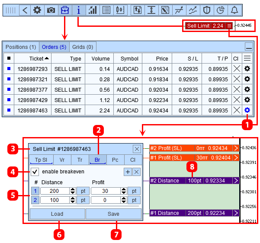Open settings for order 1286987463
This screenshot has width=260, height=243.
tap(247, 110)
